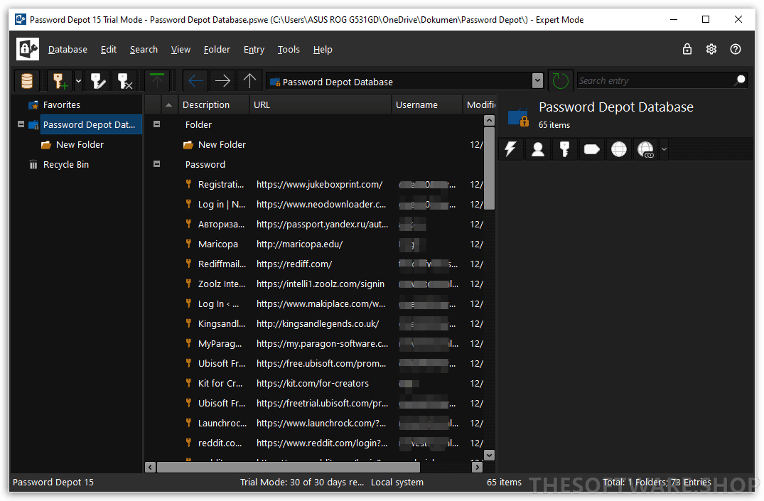This screenshot has height=501, width=764.
Task: Open the Help menu
Action: click(x=323, y=49)
